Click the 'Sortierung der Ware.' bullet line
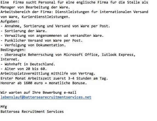 tap(24, 31)
